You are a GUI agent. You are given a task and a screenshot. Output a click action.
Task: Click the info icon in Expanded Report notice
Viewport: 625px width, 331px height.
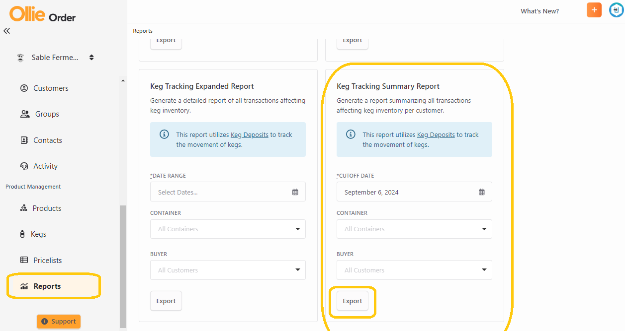click(x=164, y=134)
